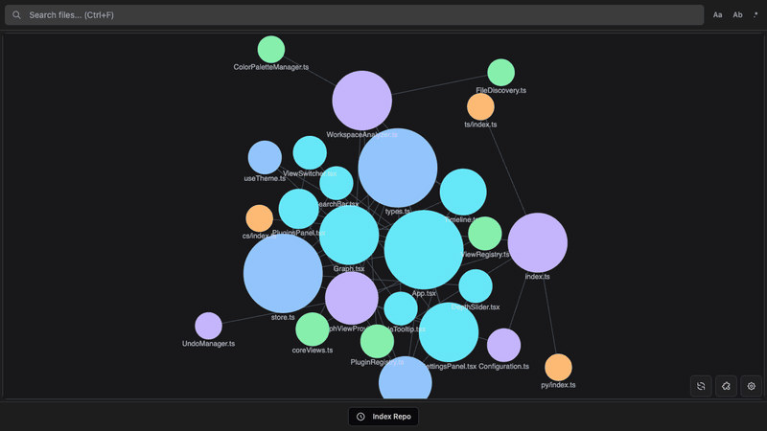This screenshot has width=767, height=431.
Task: Select the large types.ts node
Action: tap(398, 168)
